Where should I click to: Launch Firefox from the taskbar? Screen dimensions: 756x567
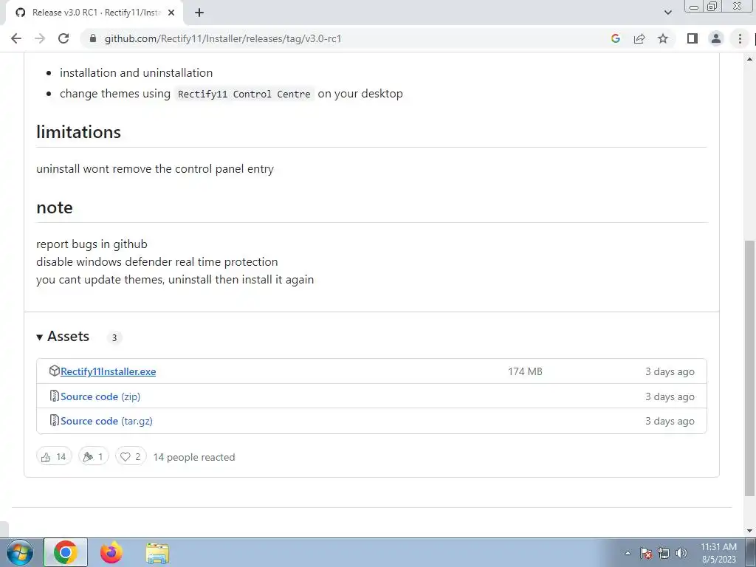pos(111,552)
